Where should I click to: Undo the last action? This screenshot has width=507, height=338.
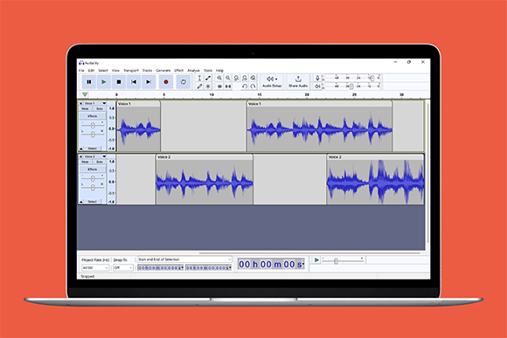pyautogui.click(x=245, y=86)
